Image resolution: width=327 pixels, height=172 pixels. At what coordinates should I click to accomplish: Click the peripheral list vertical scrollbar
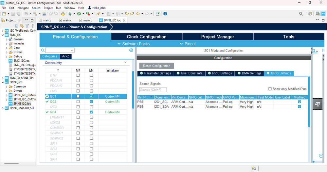coord(133,89)
